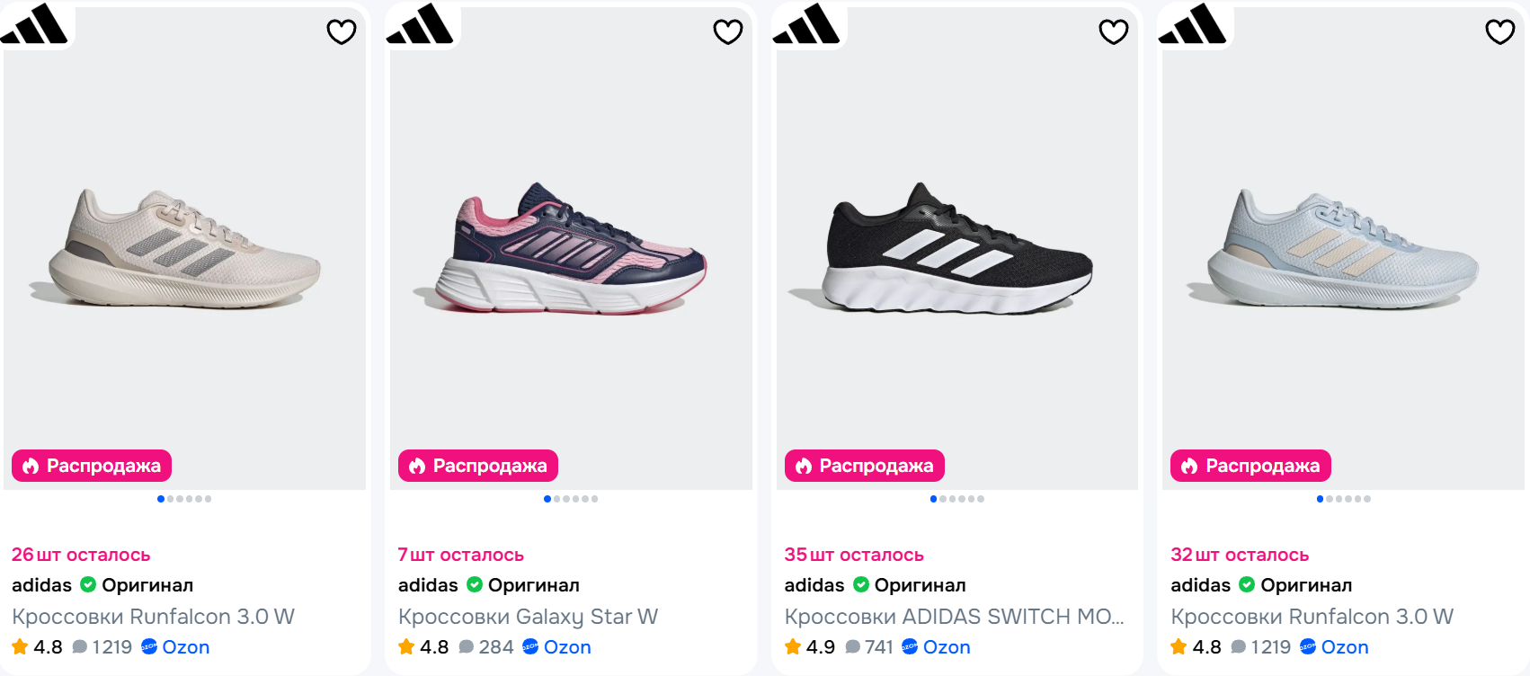Click the 4.8 star rating on blue Runfalcon
The width and height of the screenshot is (1530, 676).
(x=1196, y=647)
